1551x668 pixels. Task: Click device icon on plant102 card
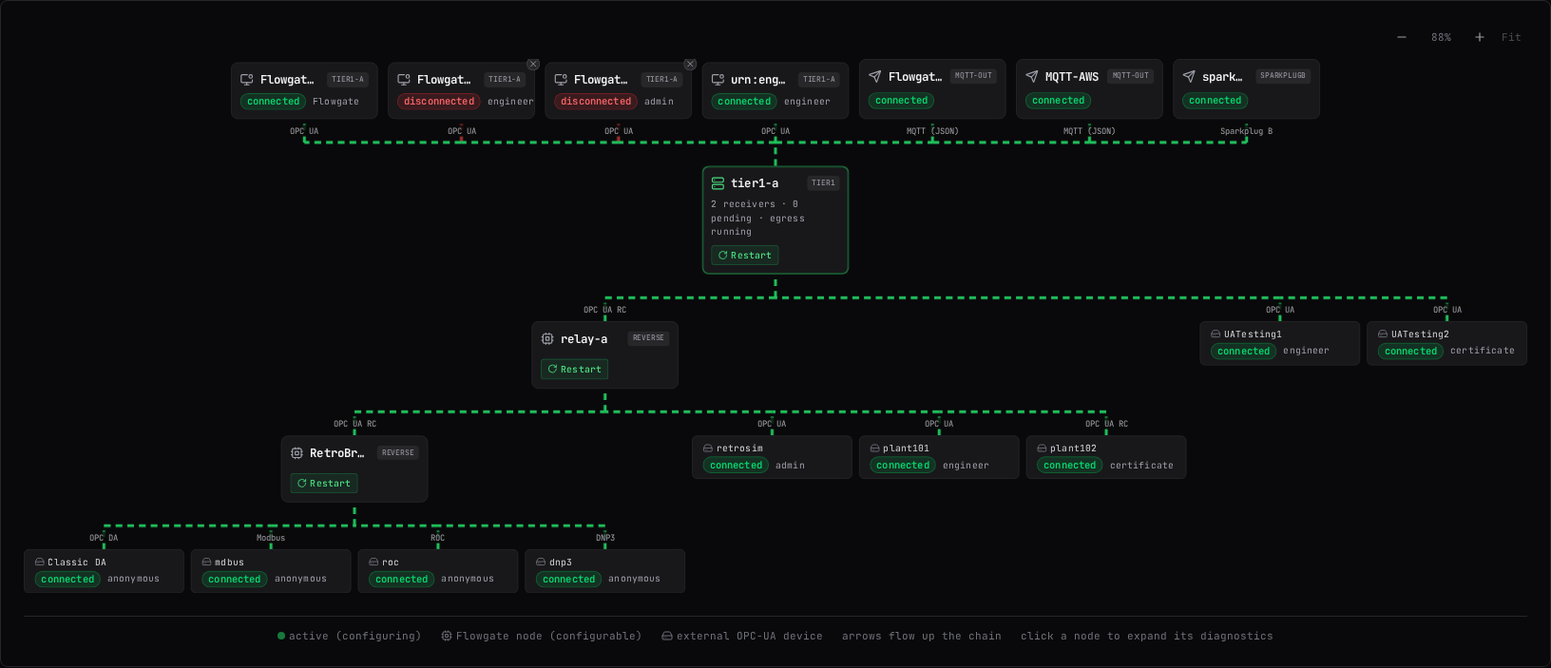1042,449
